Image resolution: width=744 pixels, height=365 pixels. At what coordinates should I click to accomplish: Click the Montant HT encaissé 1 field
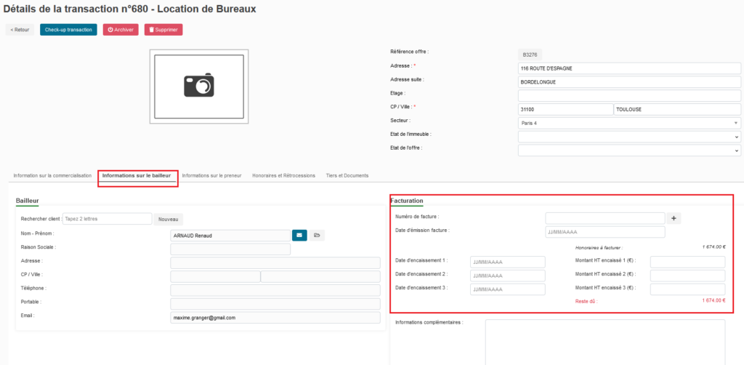[x=687, y=262]
